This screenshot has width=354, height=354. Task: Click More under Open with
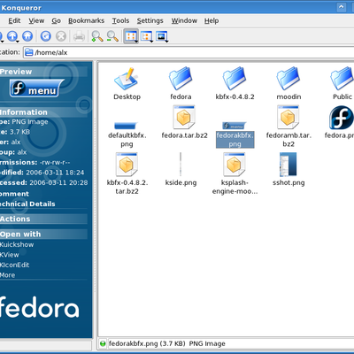8,275
